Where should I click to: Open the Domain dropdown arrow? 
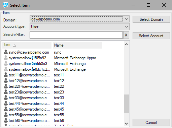[127, 19]
